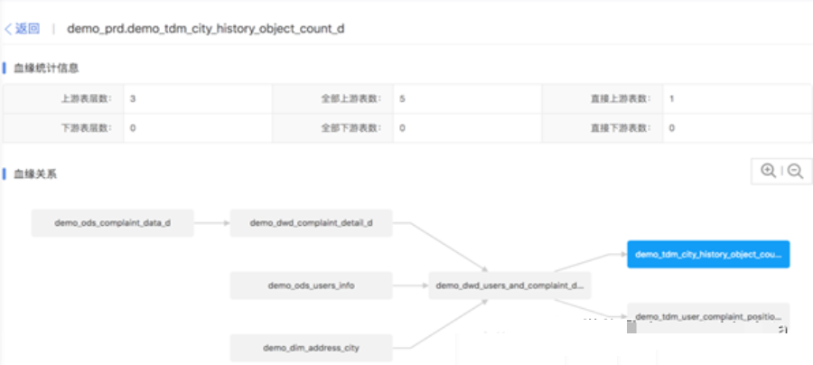
Task: Click the zoom in magnifier icon
Action: (x=768, y=171)
